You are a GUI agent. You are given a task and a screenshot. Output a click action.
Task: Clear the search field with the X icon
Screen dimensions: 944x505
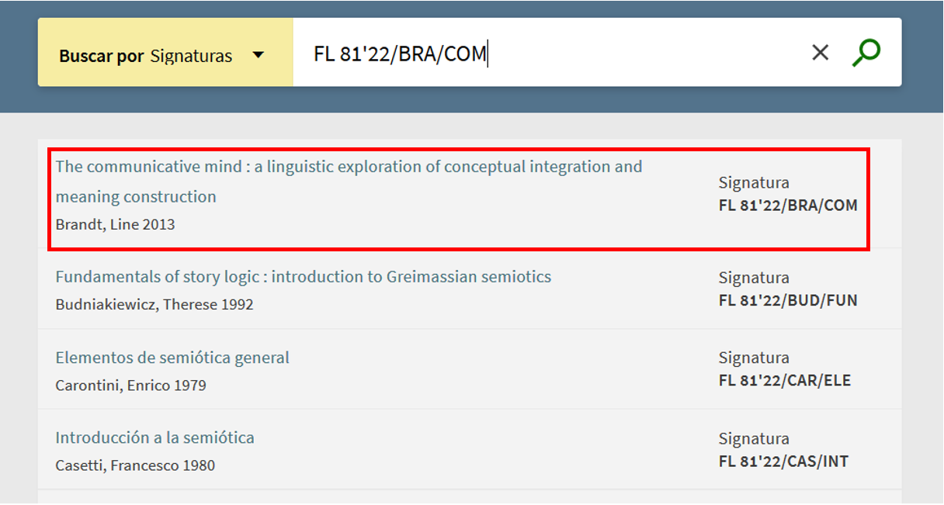(820, 53)
